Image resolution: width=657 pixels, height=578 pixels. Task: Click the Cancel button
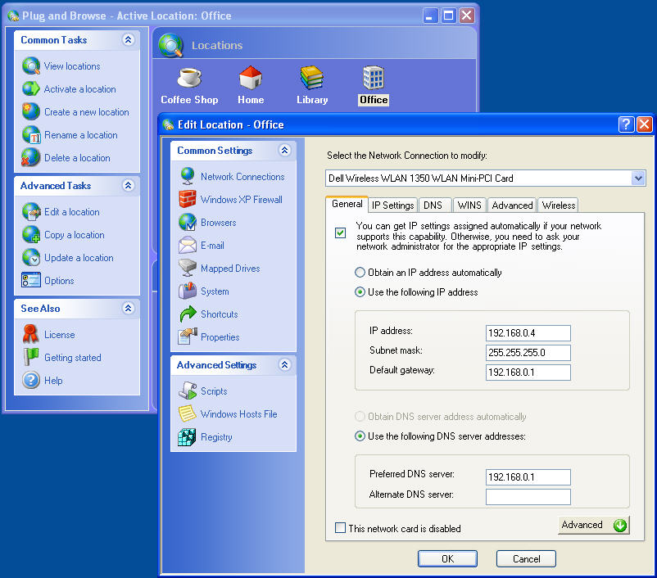click(x=526, y=558)
